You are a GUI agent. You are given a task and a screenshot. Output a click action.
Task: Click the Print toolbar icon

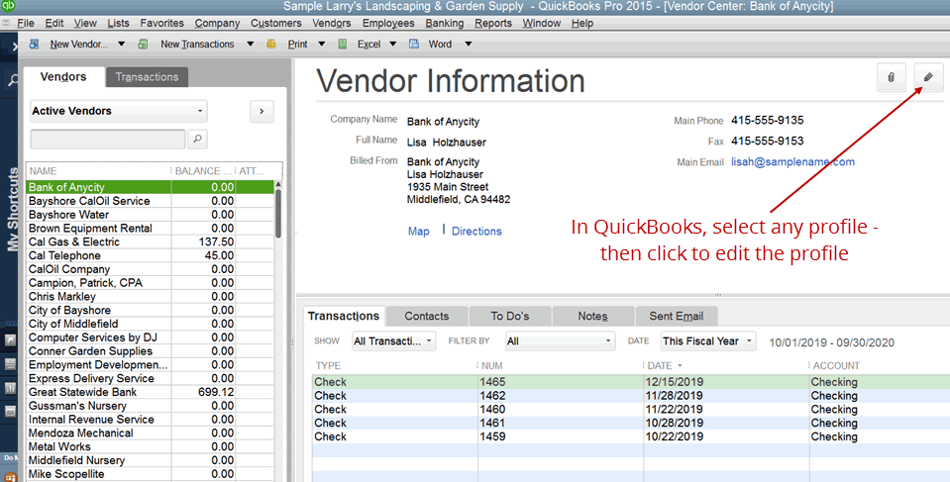coord(274,45)
